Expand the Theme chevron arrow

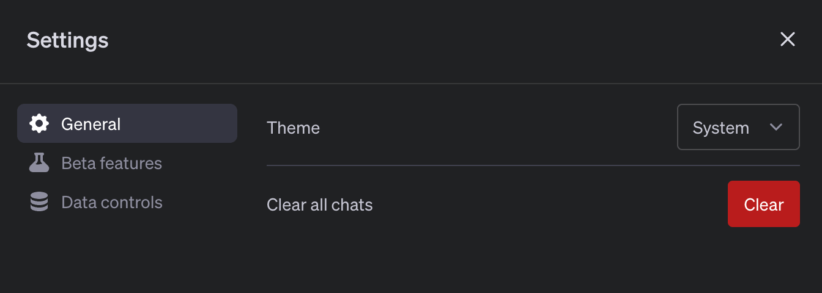tap(776, 128)
